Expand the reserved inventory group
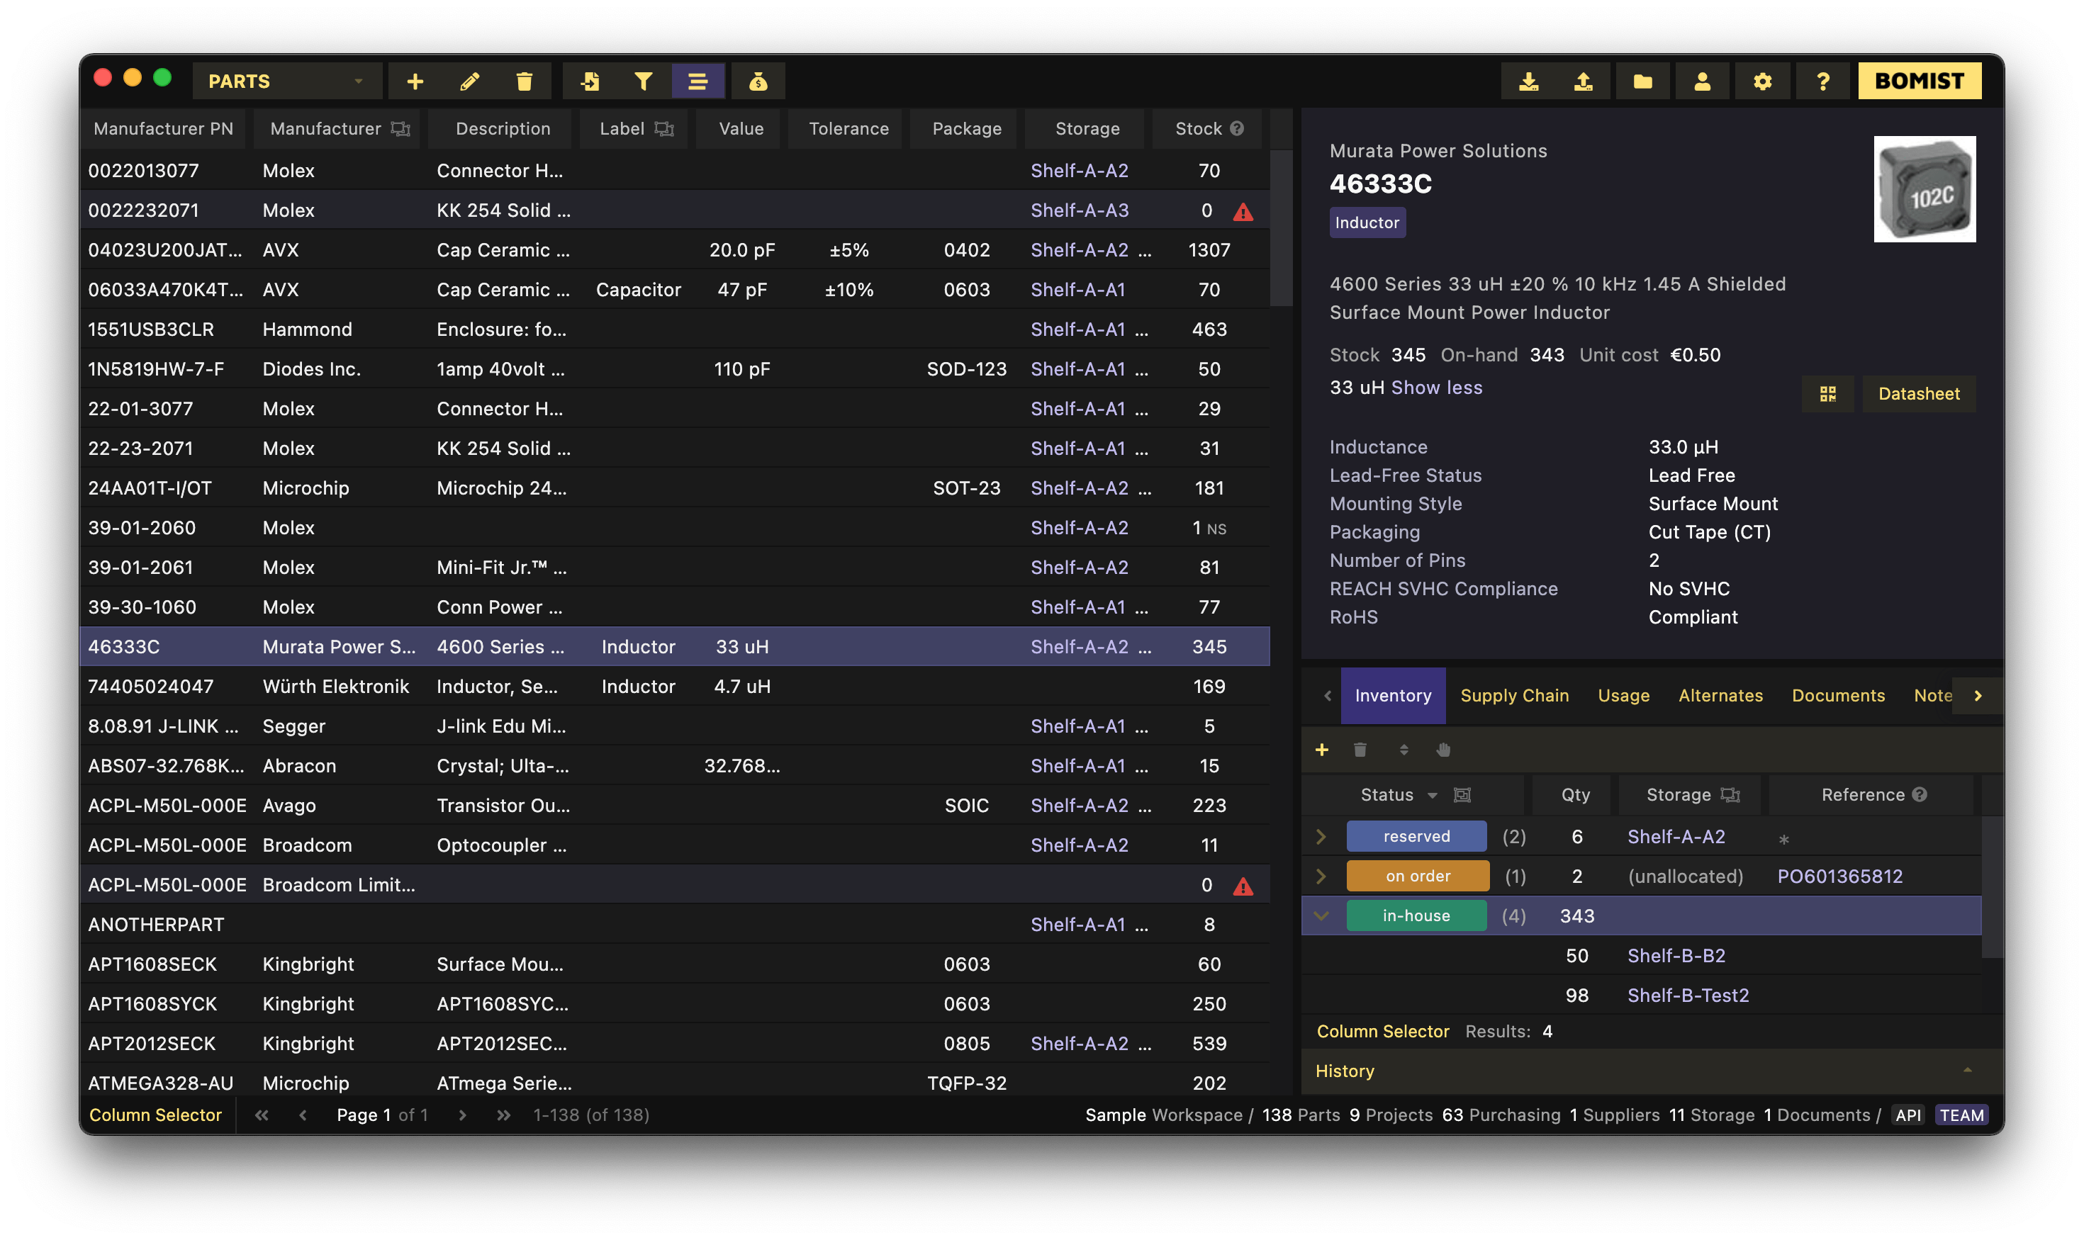 pos(1321,836)
